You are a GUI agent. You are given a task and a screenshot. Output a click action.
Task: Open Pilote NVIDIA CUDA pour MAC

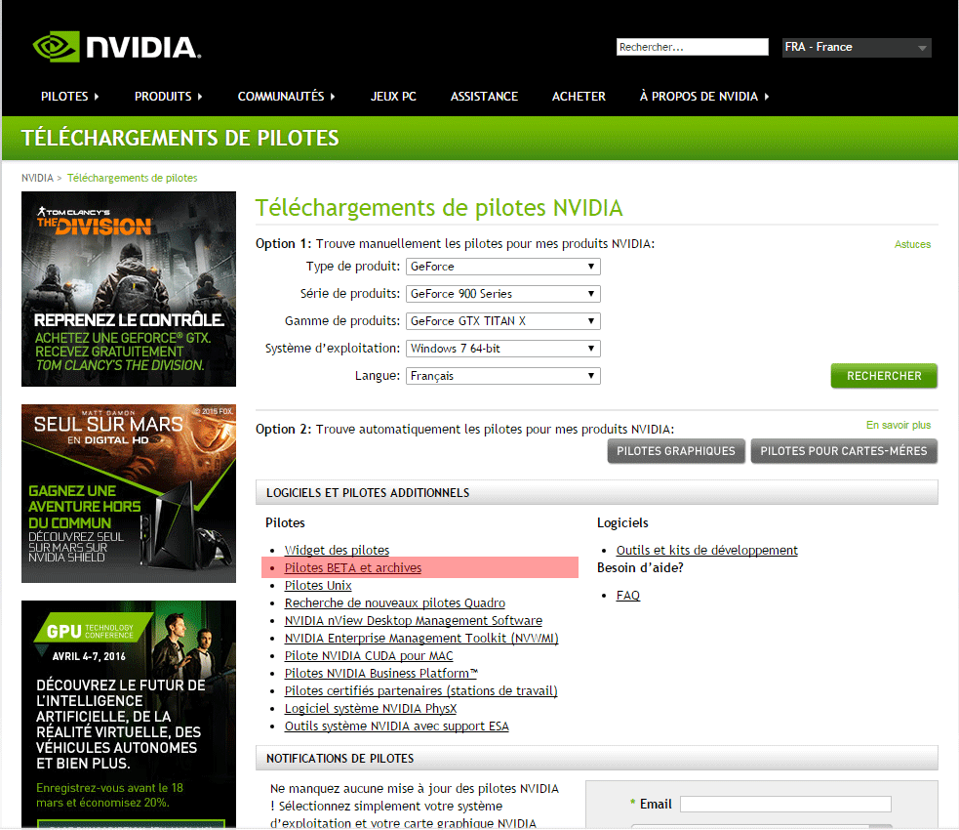[x=369, y=655]
